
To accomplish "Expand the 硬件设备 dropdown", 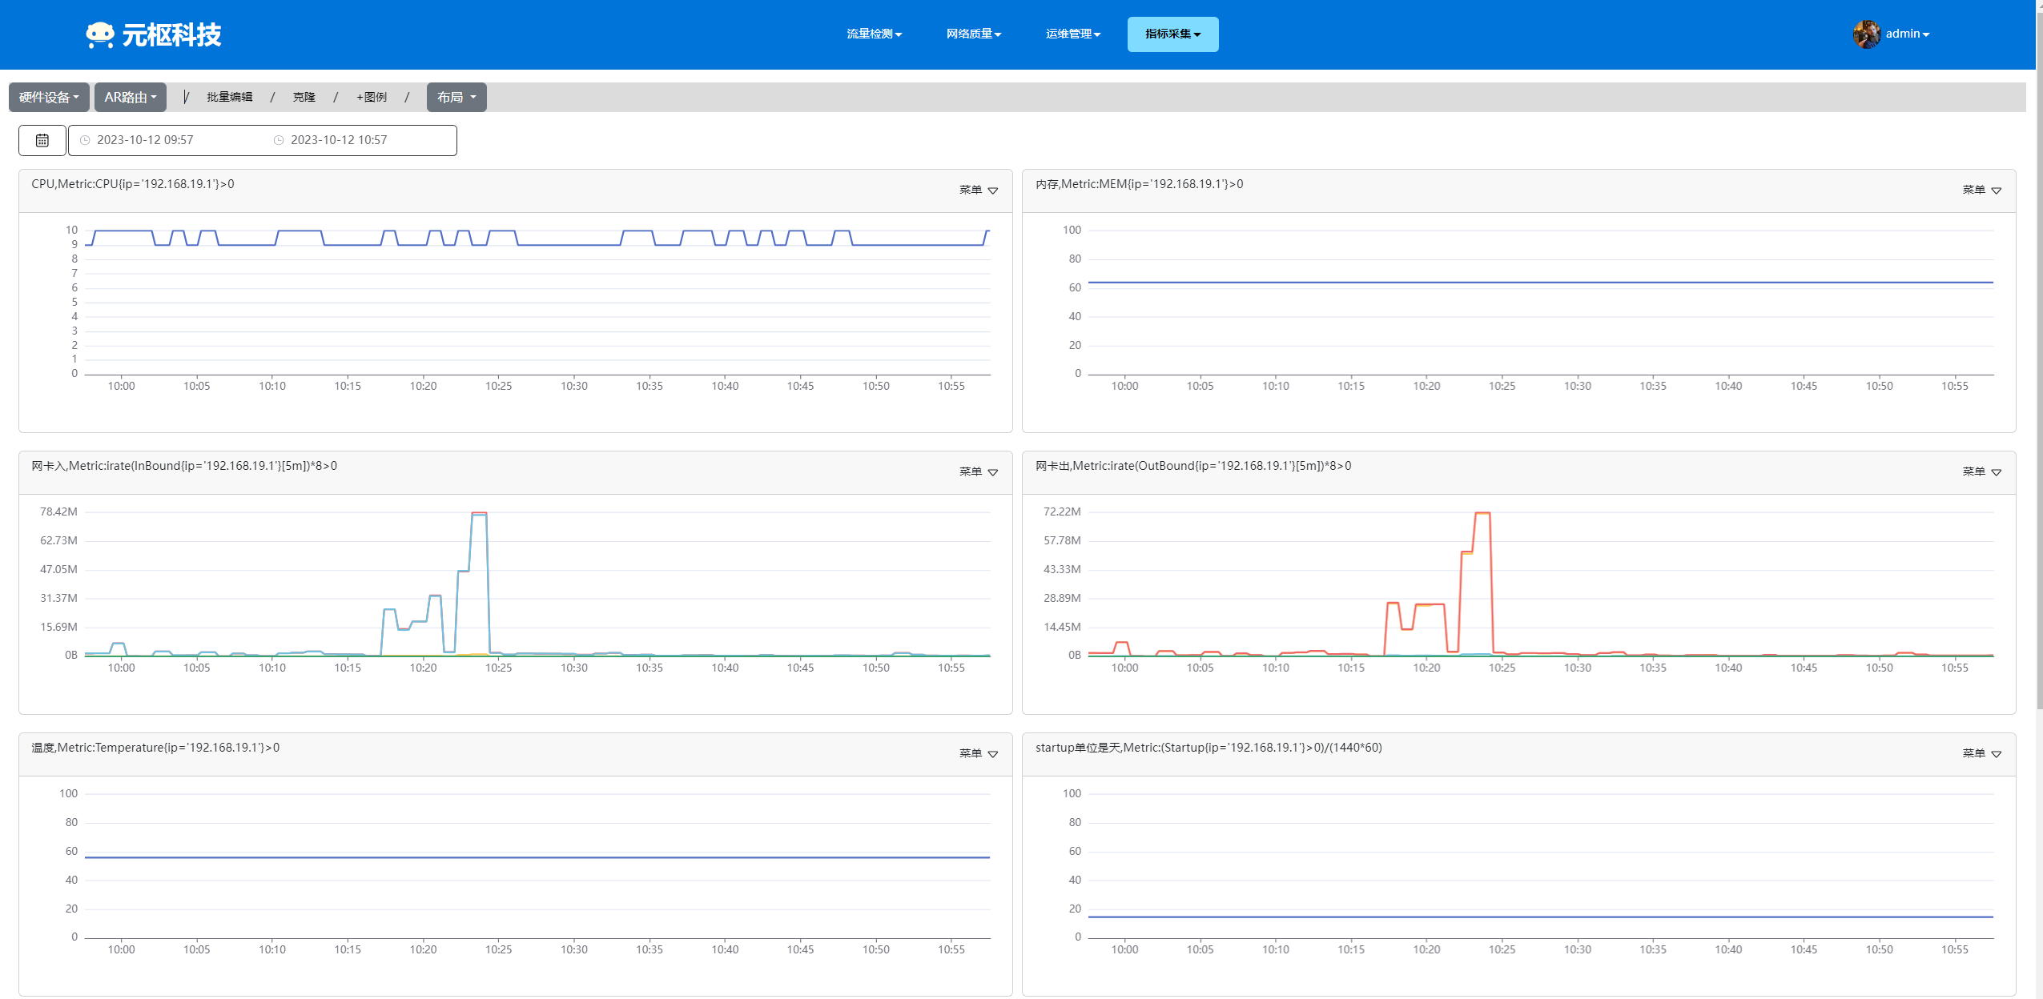I will coord(49,97).
